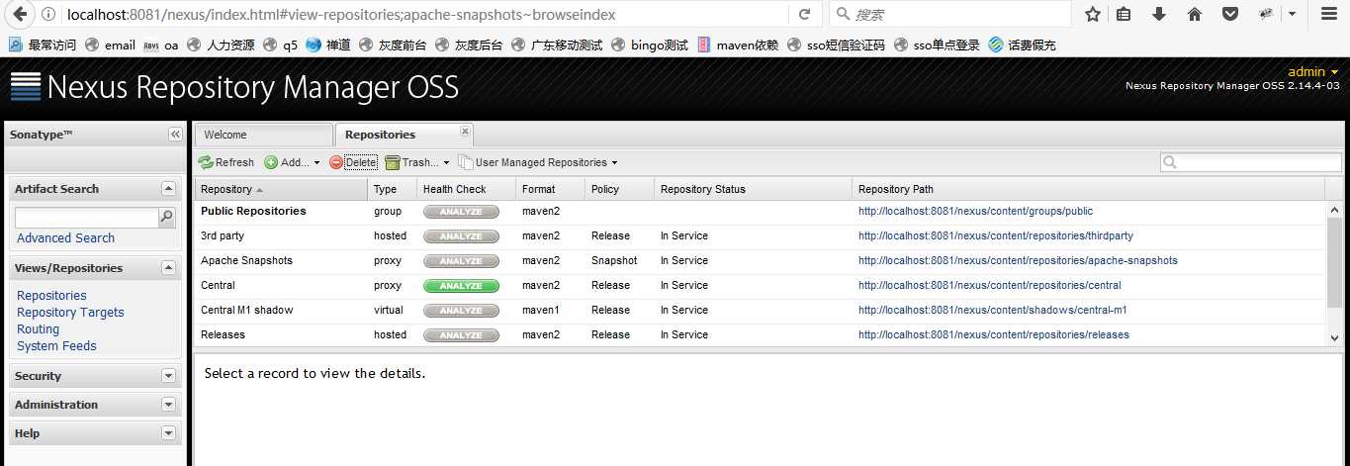1350x466 pixels.
Task: Click the browser downloads arrow icon
Action: pyautogui.click(x=1159, y=14)
